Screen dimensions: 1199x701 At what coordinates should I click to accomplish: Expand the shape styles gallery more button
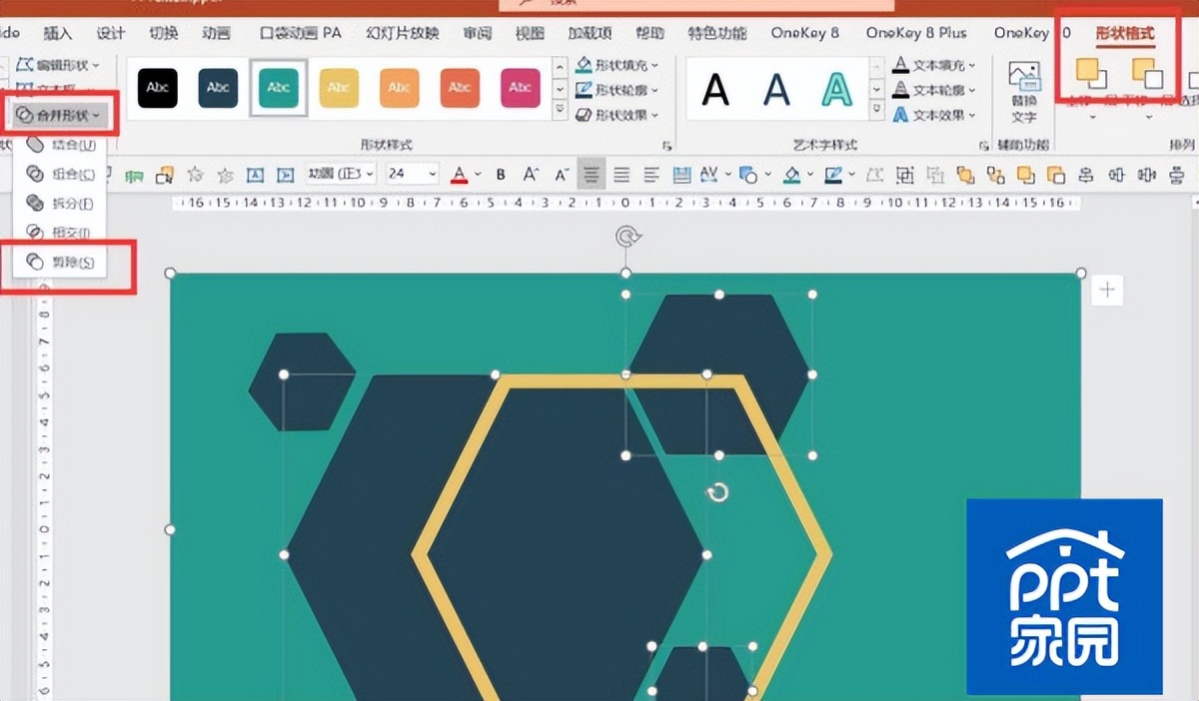point(560,110)
